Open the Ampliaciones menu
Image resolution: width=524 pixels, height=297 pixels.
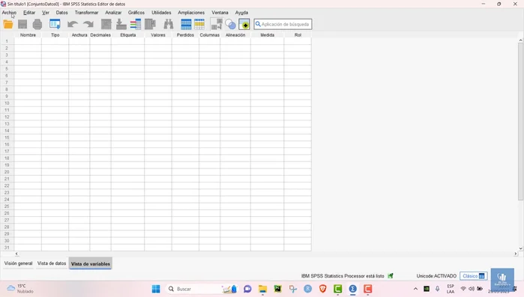191,12
